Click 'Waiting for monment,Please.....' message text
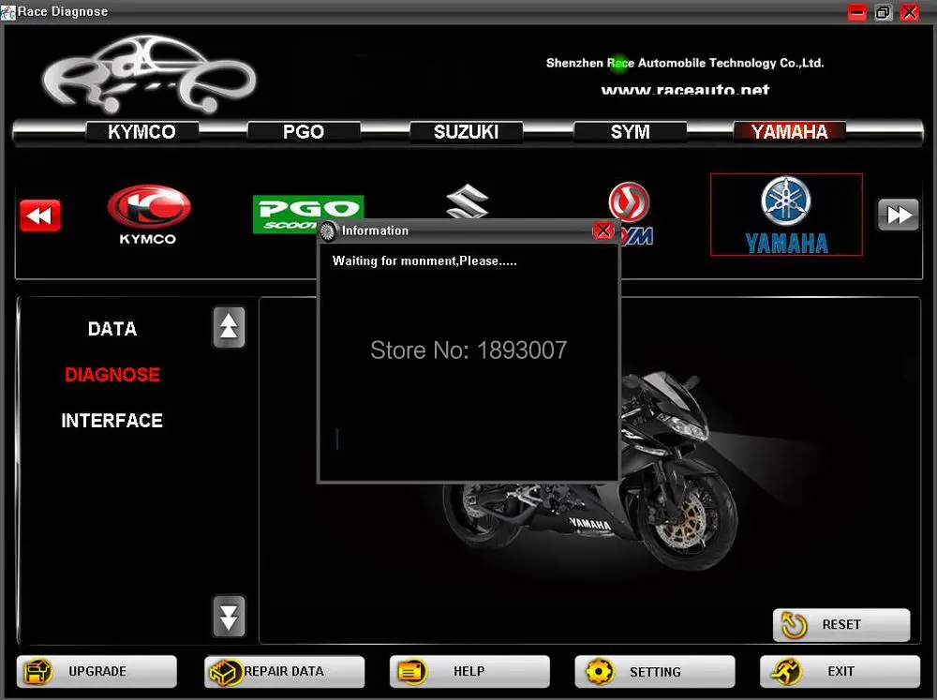 (x=424, y=261)
